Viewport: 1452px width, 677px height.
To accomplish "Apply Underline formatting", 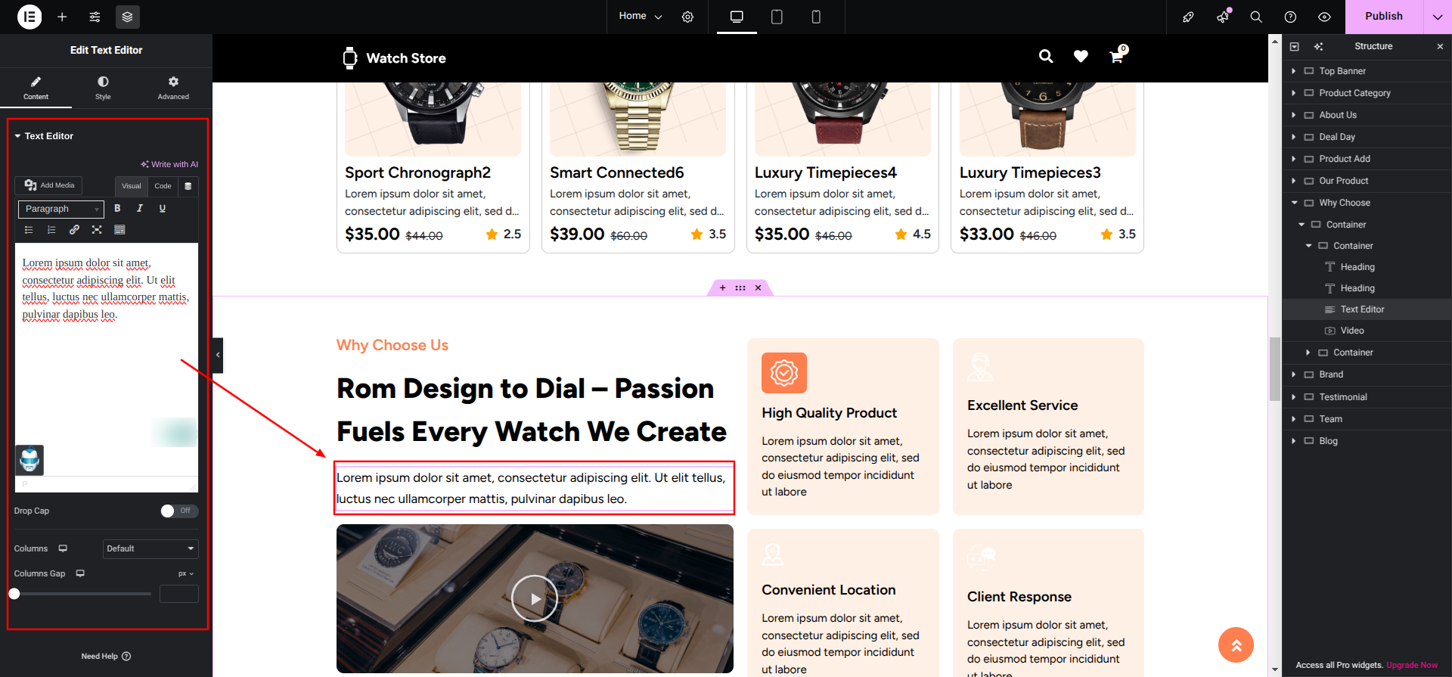I will tap(163, 209).
